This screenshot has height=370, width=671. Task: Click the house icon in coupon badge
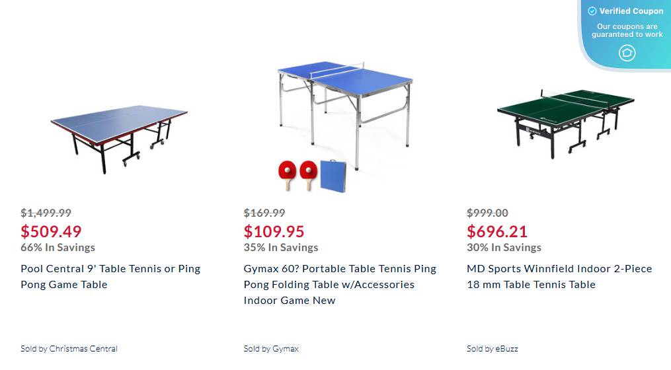click(627, 53)
